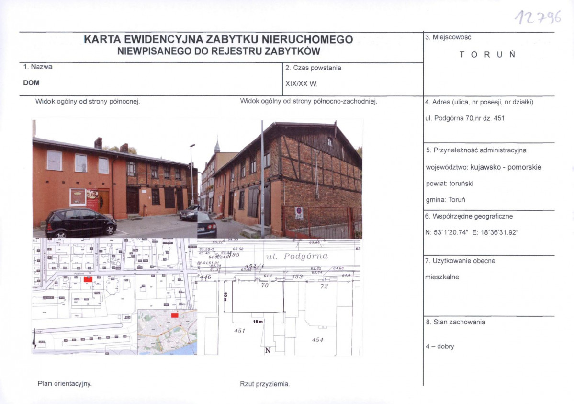
Task: Click the 16 m dimension label
Action: pos(258,322)
